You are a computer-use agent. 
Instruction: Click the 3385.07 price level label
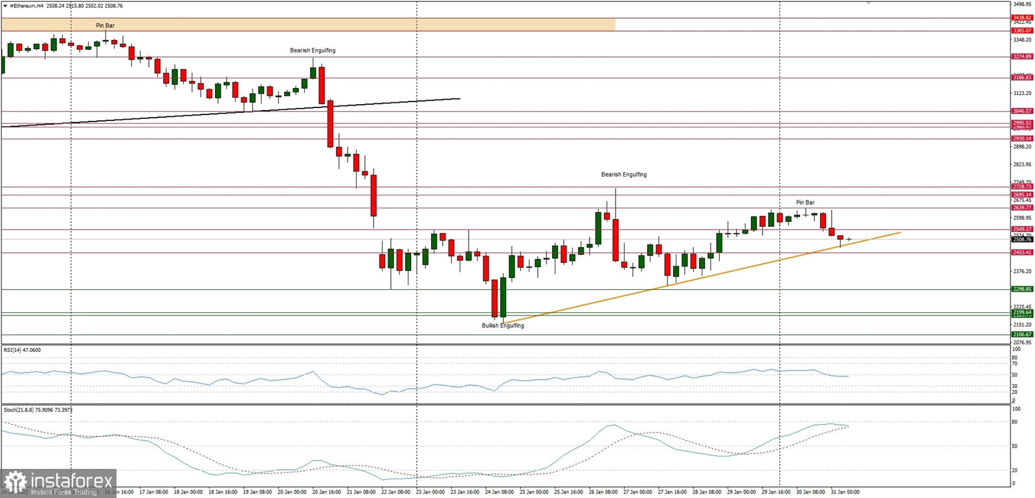(1022, 30)
